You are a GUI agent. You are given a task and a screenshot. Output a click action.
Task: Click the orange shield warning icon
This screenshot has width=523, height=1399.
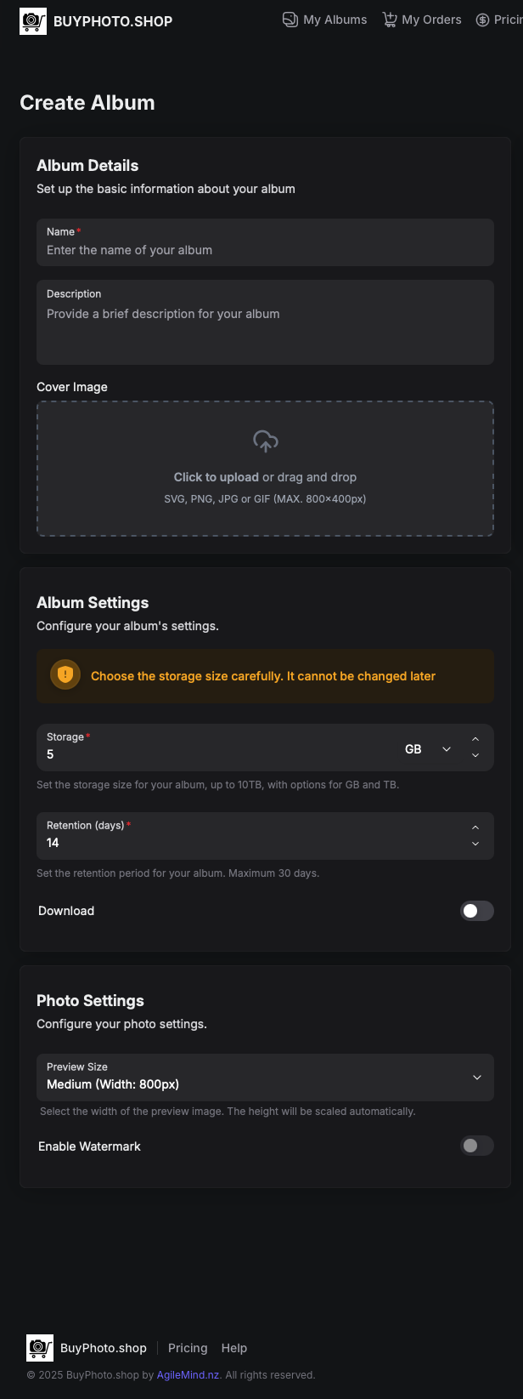pyautogui.click(x=65, y=675)
